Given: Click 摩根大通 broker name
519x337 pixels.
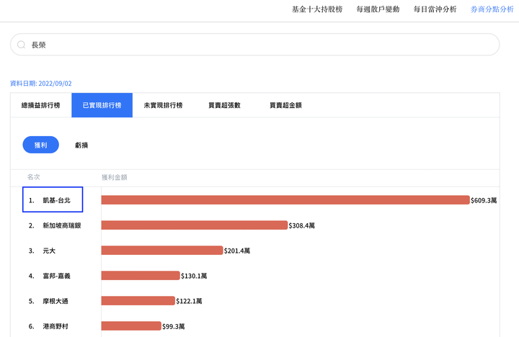Looking at the screenshot, I should coord(56,301).
